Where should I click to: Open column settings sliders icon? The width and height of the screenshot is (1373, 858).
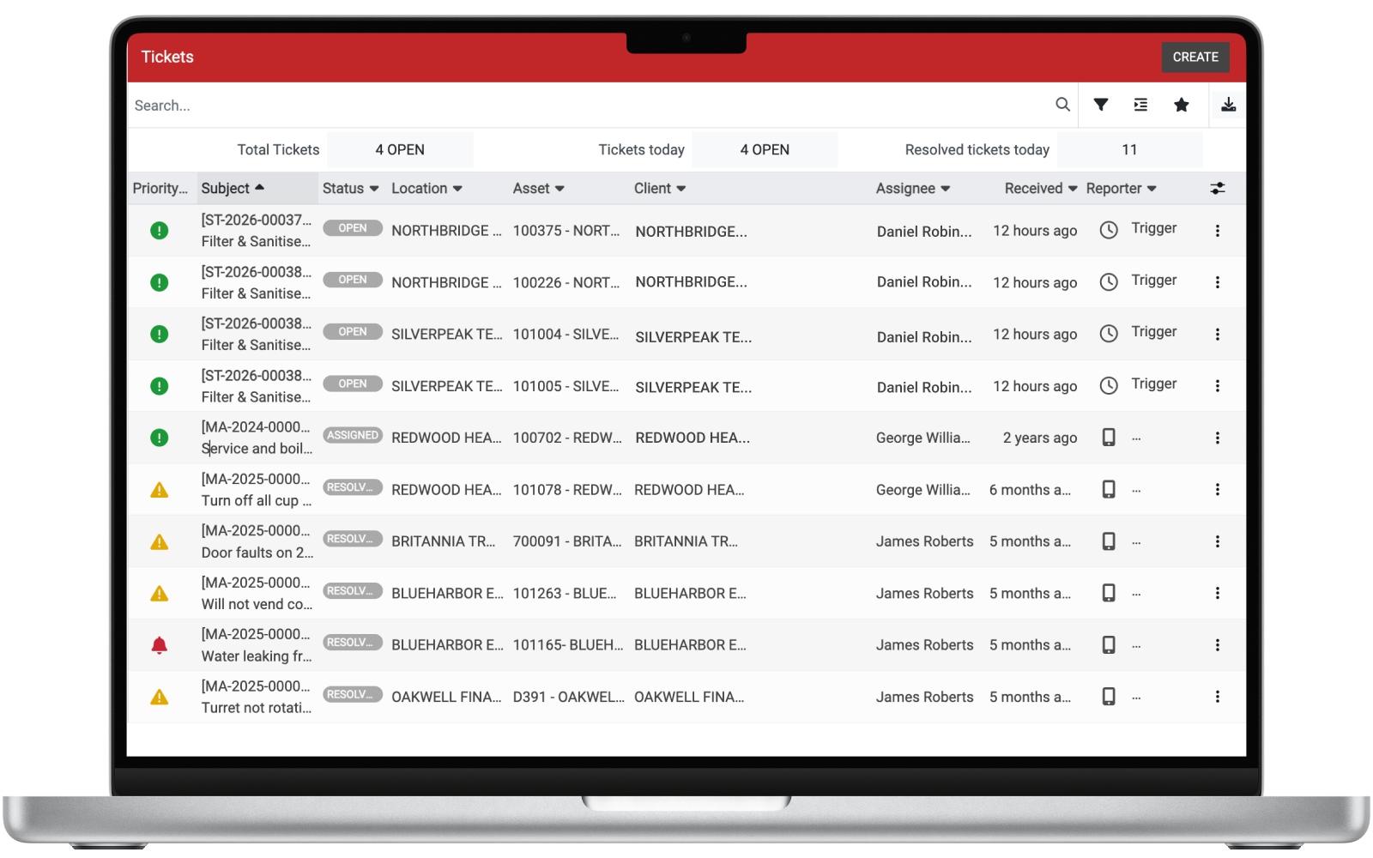click(x=1218, y=188)
